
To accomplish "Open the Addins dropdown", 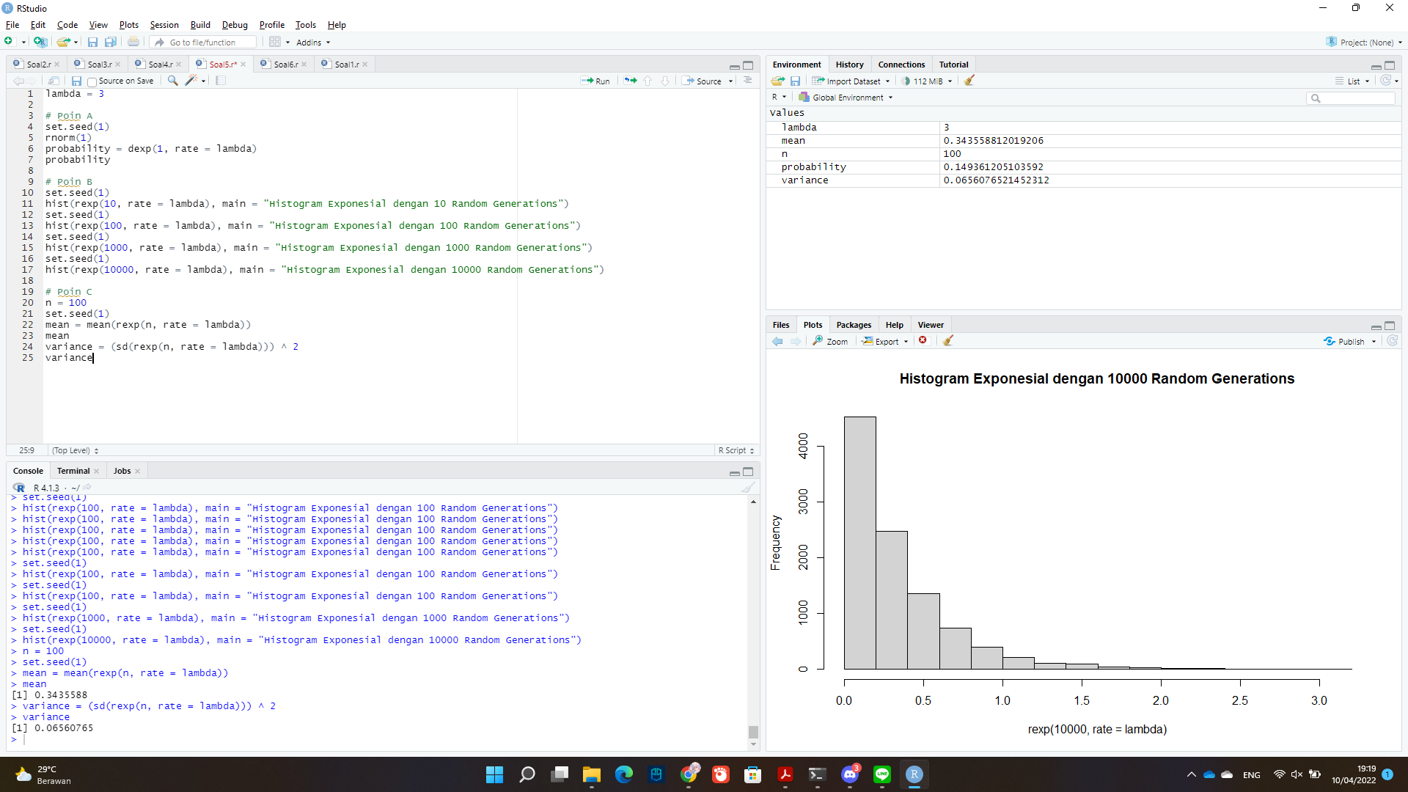I will tap(312, 42).
